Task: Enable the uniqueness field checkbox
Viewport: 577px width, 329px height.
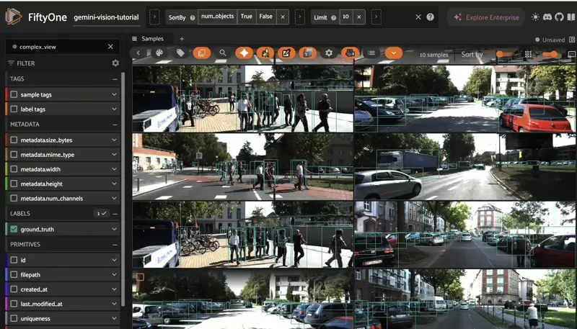Action: 14,318
